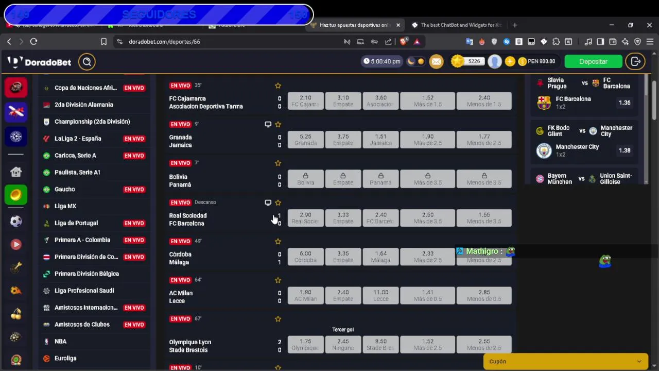
Task: Toggle the moon/sun dark mode switch
Action: click(416, 61)
